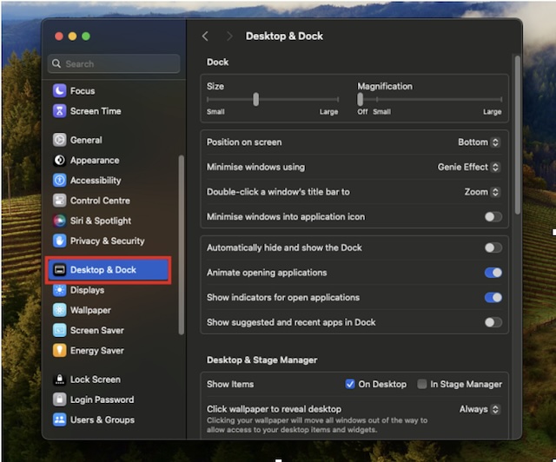Click the Lock Screen padlock icon

(59, 379)
